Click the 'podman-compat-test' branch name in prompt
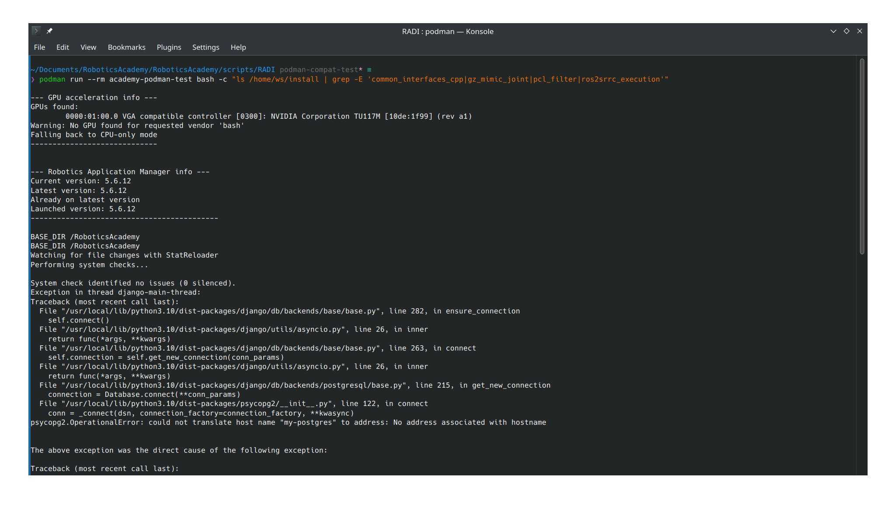896x509 pixels. click(x=319, y=70)
